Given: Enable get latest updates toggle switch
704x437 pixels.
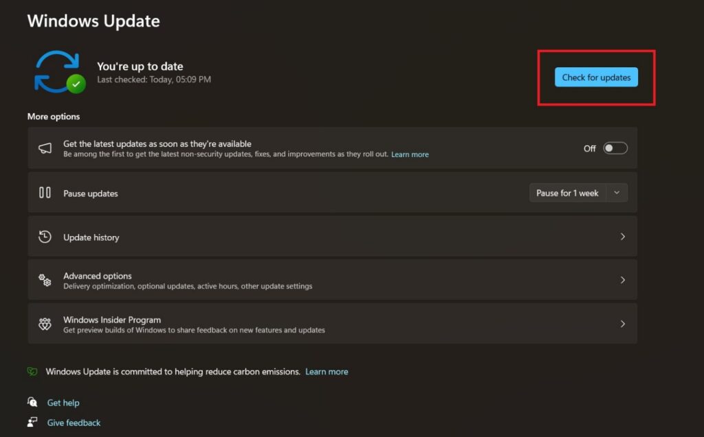Looking at the screenshot, I should (x=615, y=148).
